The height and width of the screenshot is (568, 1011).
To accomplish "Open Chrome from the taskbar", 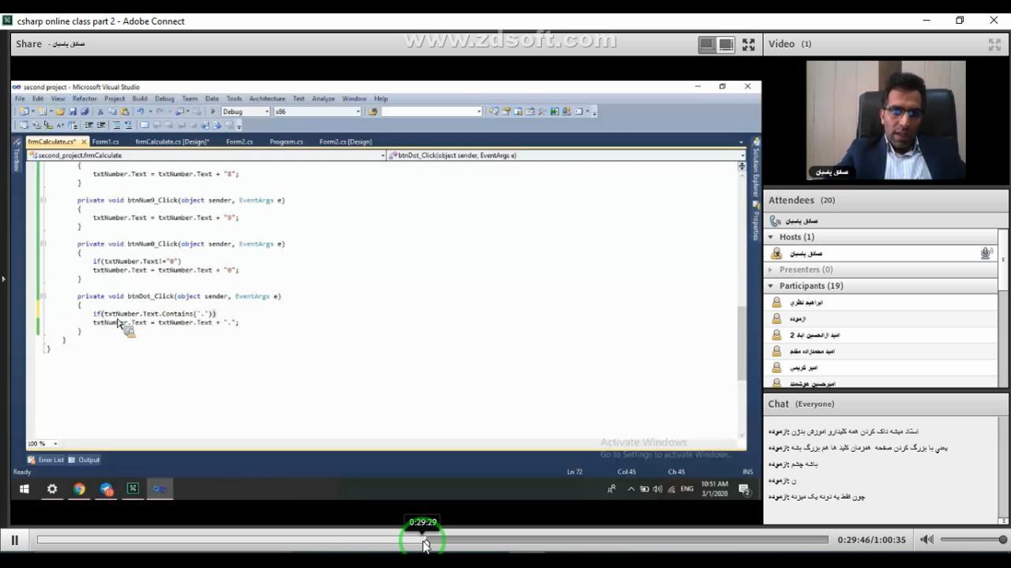I will pyautogui.click(x=79, y=489).
